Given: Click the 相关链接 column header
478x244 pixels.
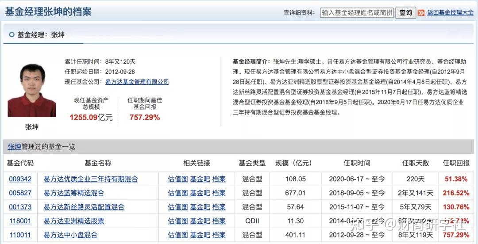Looking at the screenshot, I should 197,163.
